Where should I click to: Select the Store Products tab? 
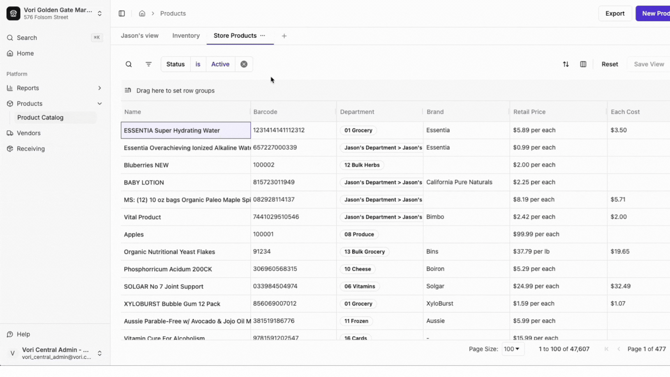(235, 36)
